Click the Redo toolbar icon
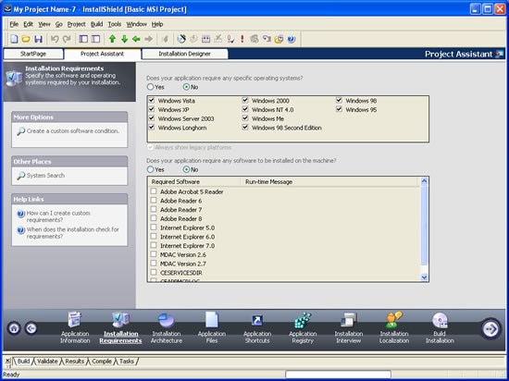Viewport: 509px width, 381px height. (x=67, y=39)
